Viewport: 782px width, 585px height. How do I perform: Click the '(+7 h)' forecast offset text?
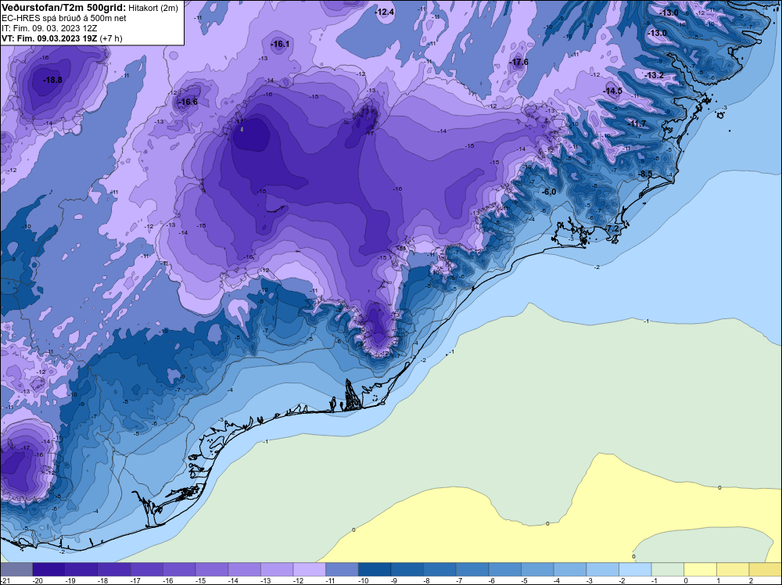111,38
